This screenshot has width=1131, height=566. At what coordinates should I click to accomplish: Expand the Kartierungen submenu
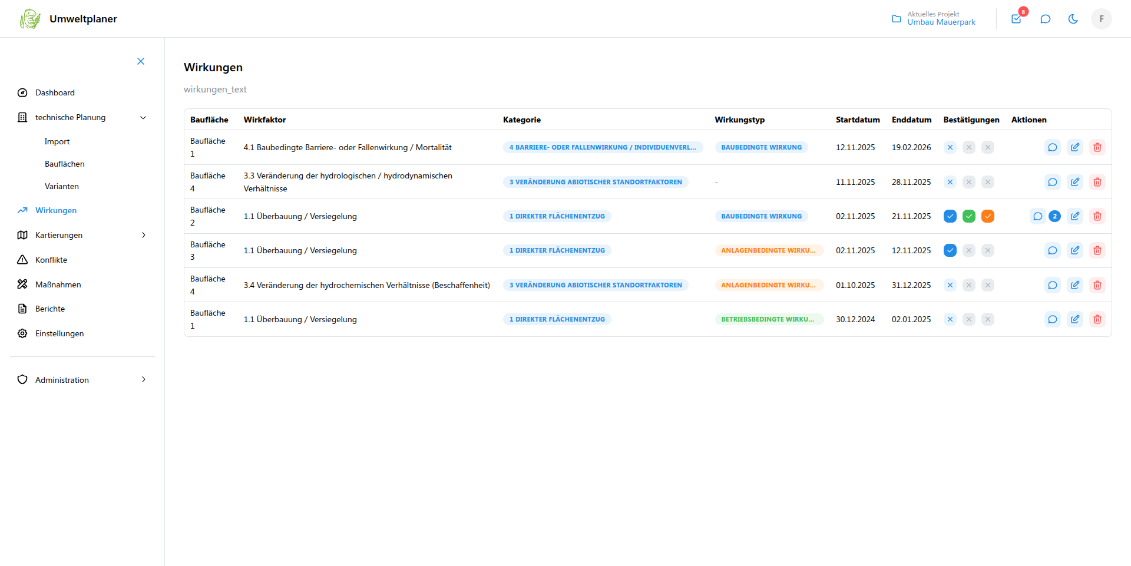(x=143, y=235)
